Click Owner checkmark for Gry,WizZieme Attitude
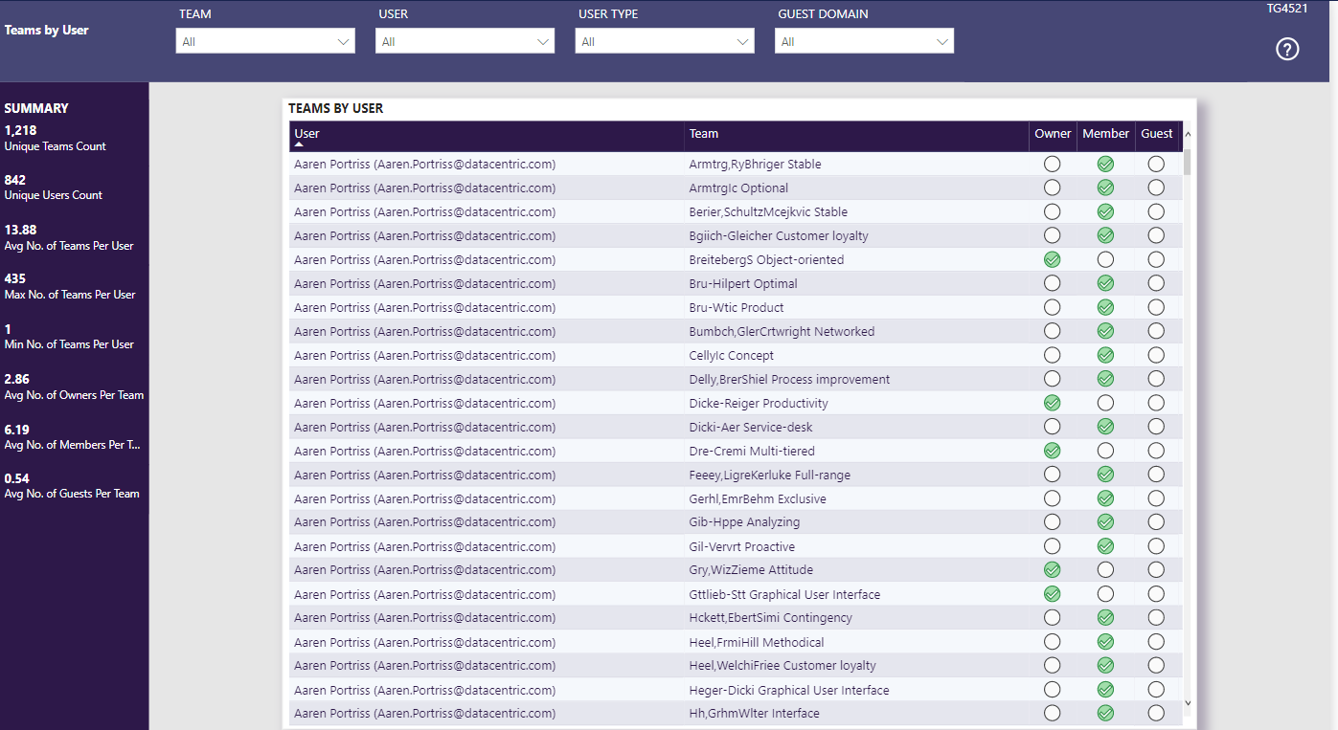Viewport: 1338px width, 730px height. click(x=1053, y=569)
